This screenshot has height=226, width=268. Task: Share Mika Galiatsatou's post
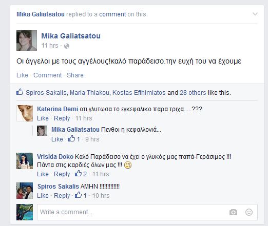click(x=75, y=75)
